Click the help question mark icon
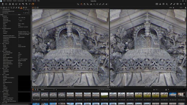 click(184, 4)
